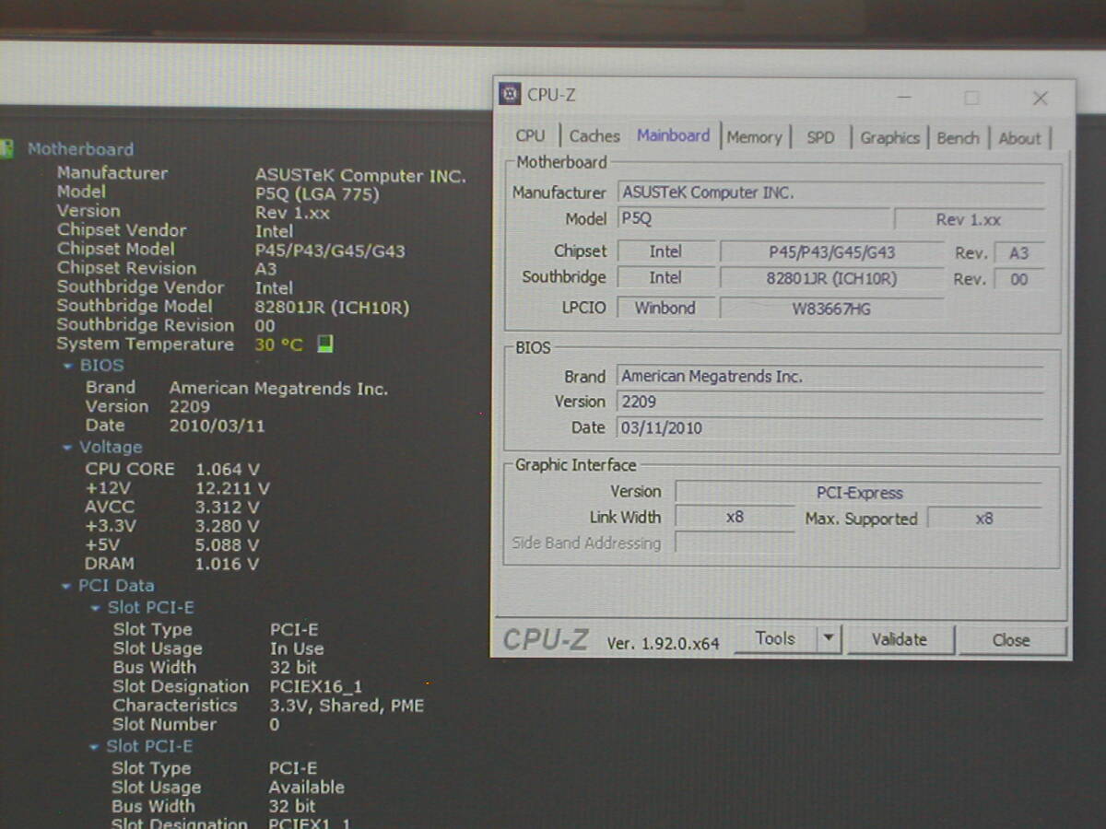
Task: Click the Graphic Interface Version field PCI-Express
Action: [x=859, y=493]
